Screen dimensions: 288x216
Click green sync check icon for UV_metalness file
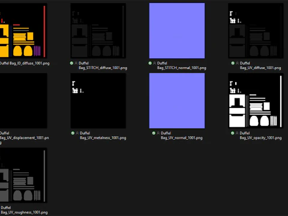73,133
